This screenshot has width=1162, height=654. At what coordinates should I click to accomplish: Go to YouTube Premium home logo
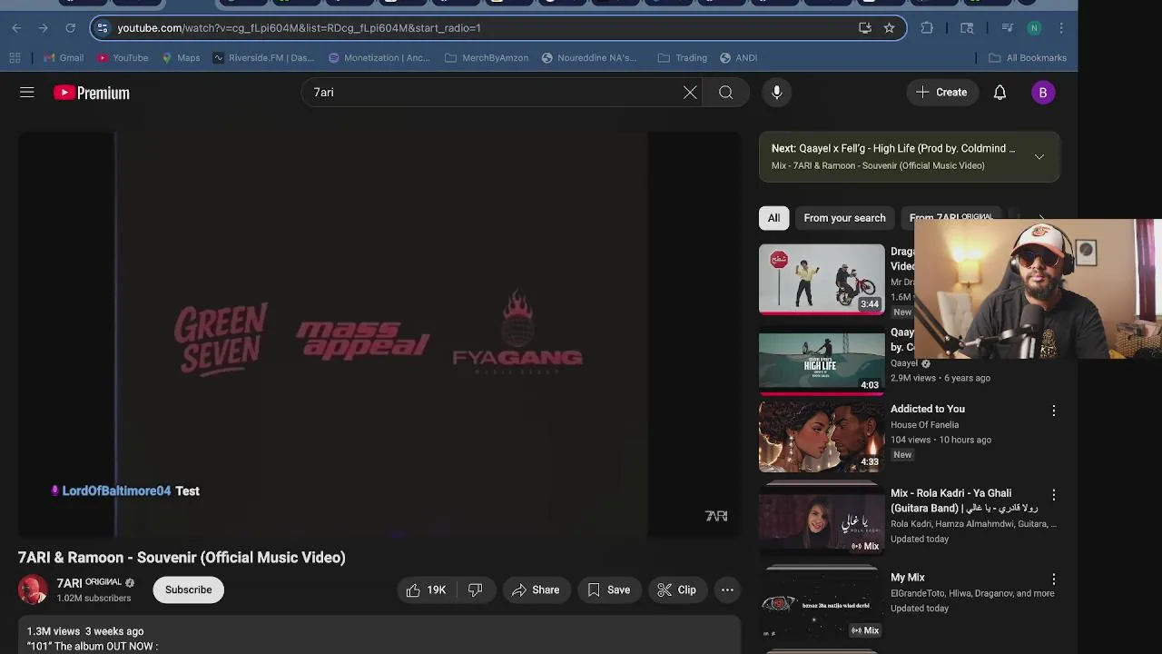[92, 93]
